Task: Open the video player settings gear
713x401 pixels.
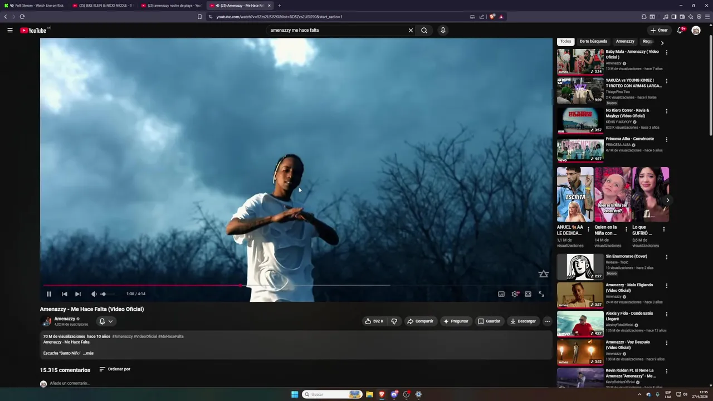Action: tap(515, 294)
